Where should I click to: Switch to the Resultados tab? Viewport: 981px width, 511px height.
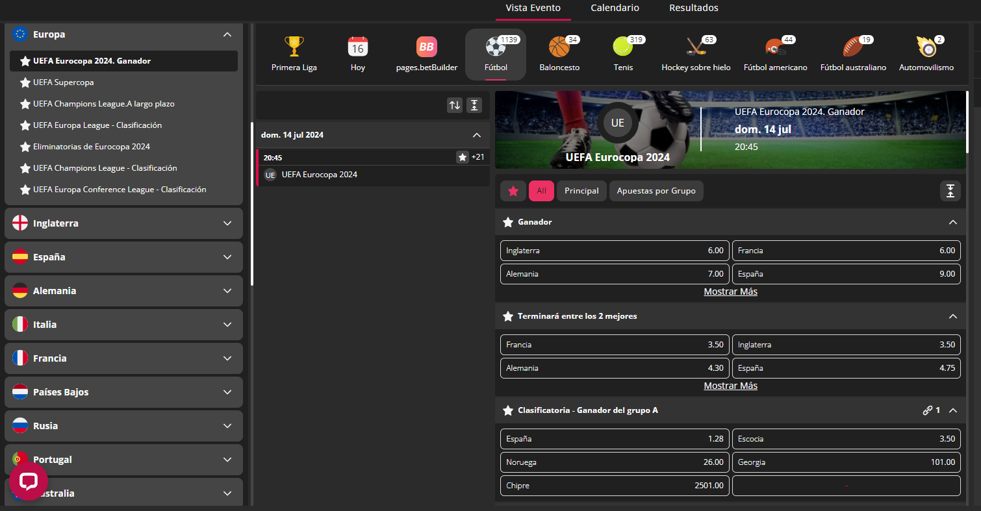693,8
